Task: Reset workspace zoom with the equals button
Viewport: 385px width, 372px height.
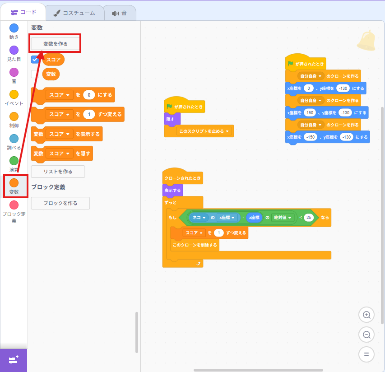Action: (366, 354)
